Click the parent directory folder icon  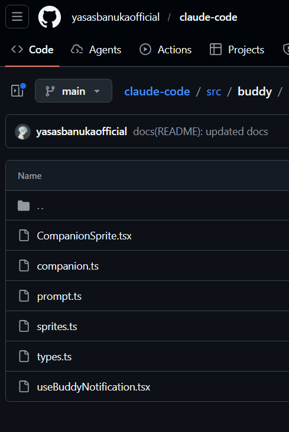(24, 206)
